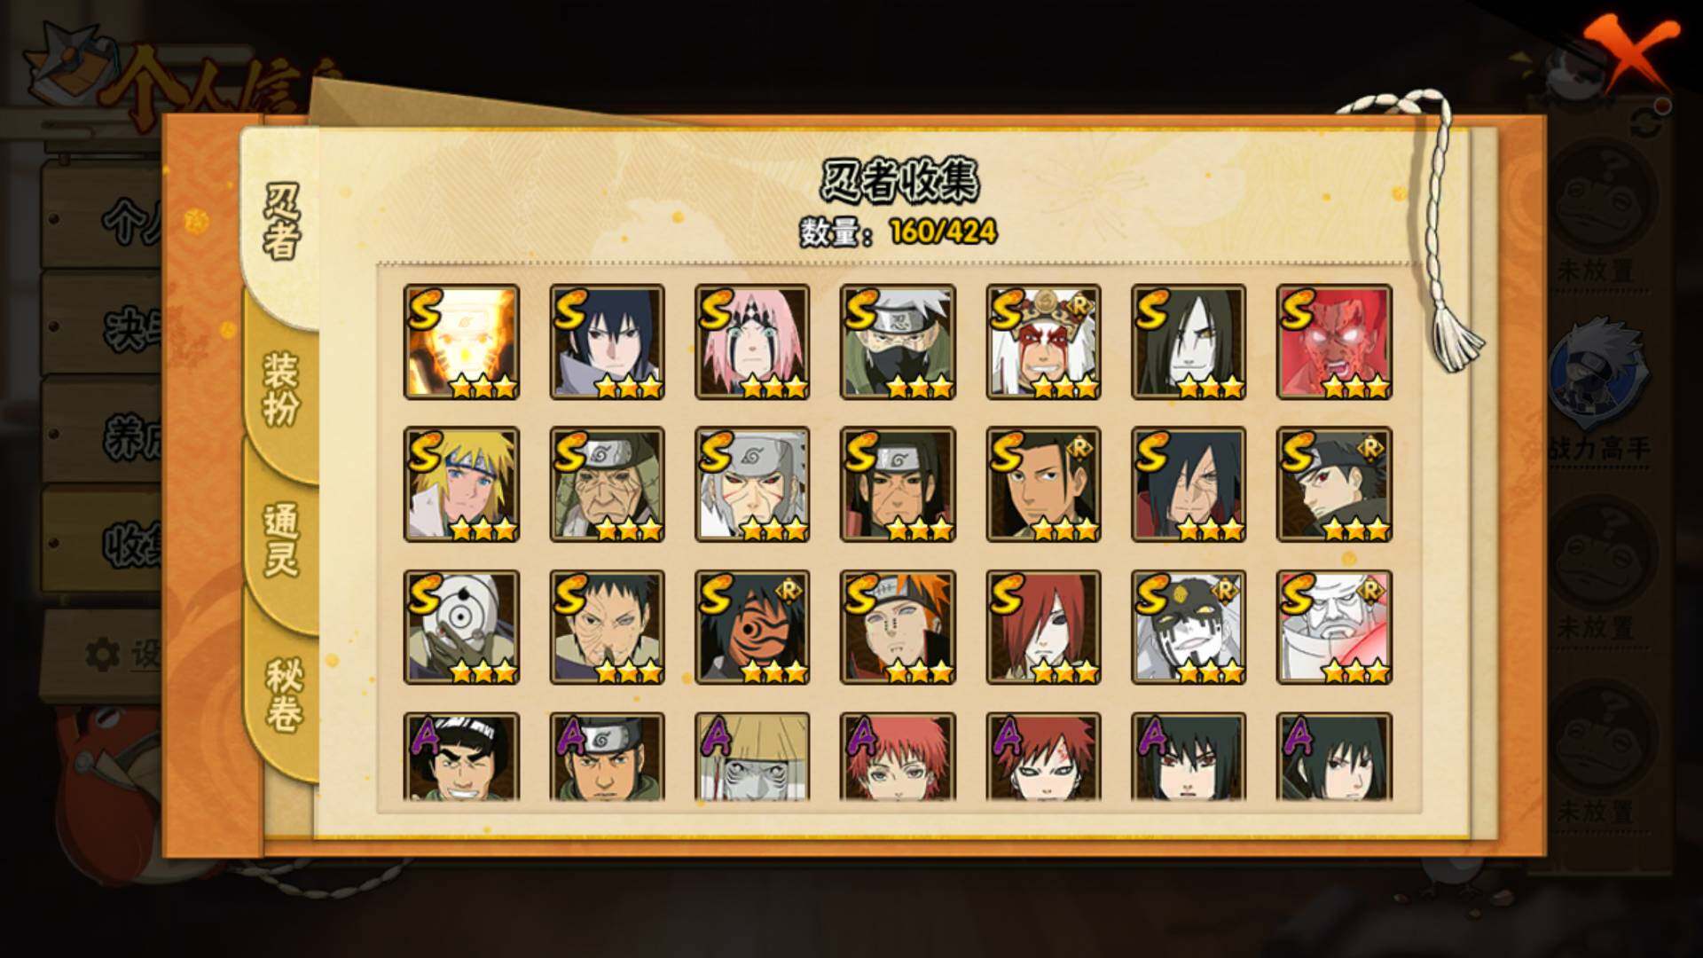Switch to the 装扮 side tab
This screenshot has width=1703, height=958.
[281, 389]
